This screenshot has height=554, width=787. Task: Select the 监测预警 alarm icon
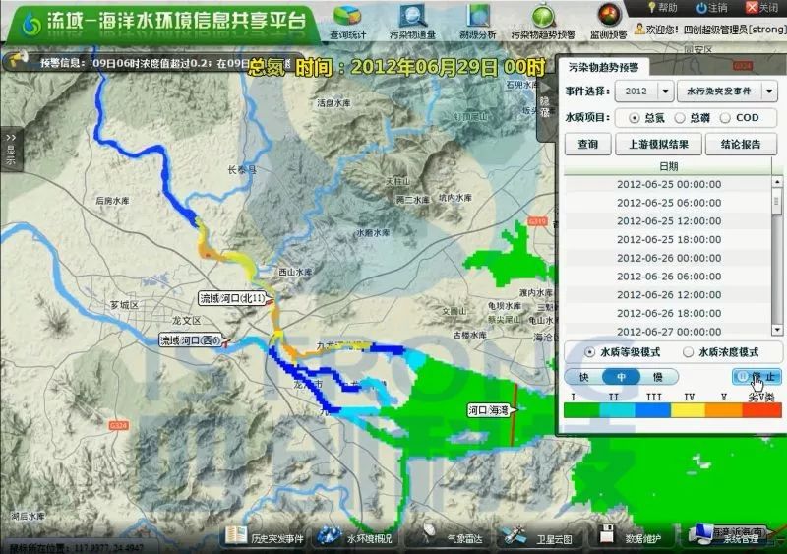tap(609, 16)
